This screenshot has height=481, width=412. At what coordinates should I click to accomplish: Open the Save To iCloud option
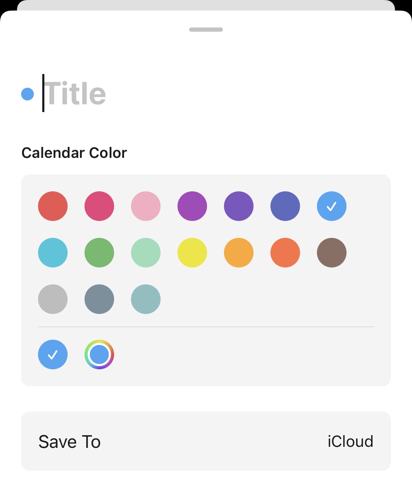[206, 441]
